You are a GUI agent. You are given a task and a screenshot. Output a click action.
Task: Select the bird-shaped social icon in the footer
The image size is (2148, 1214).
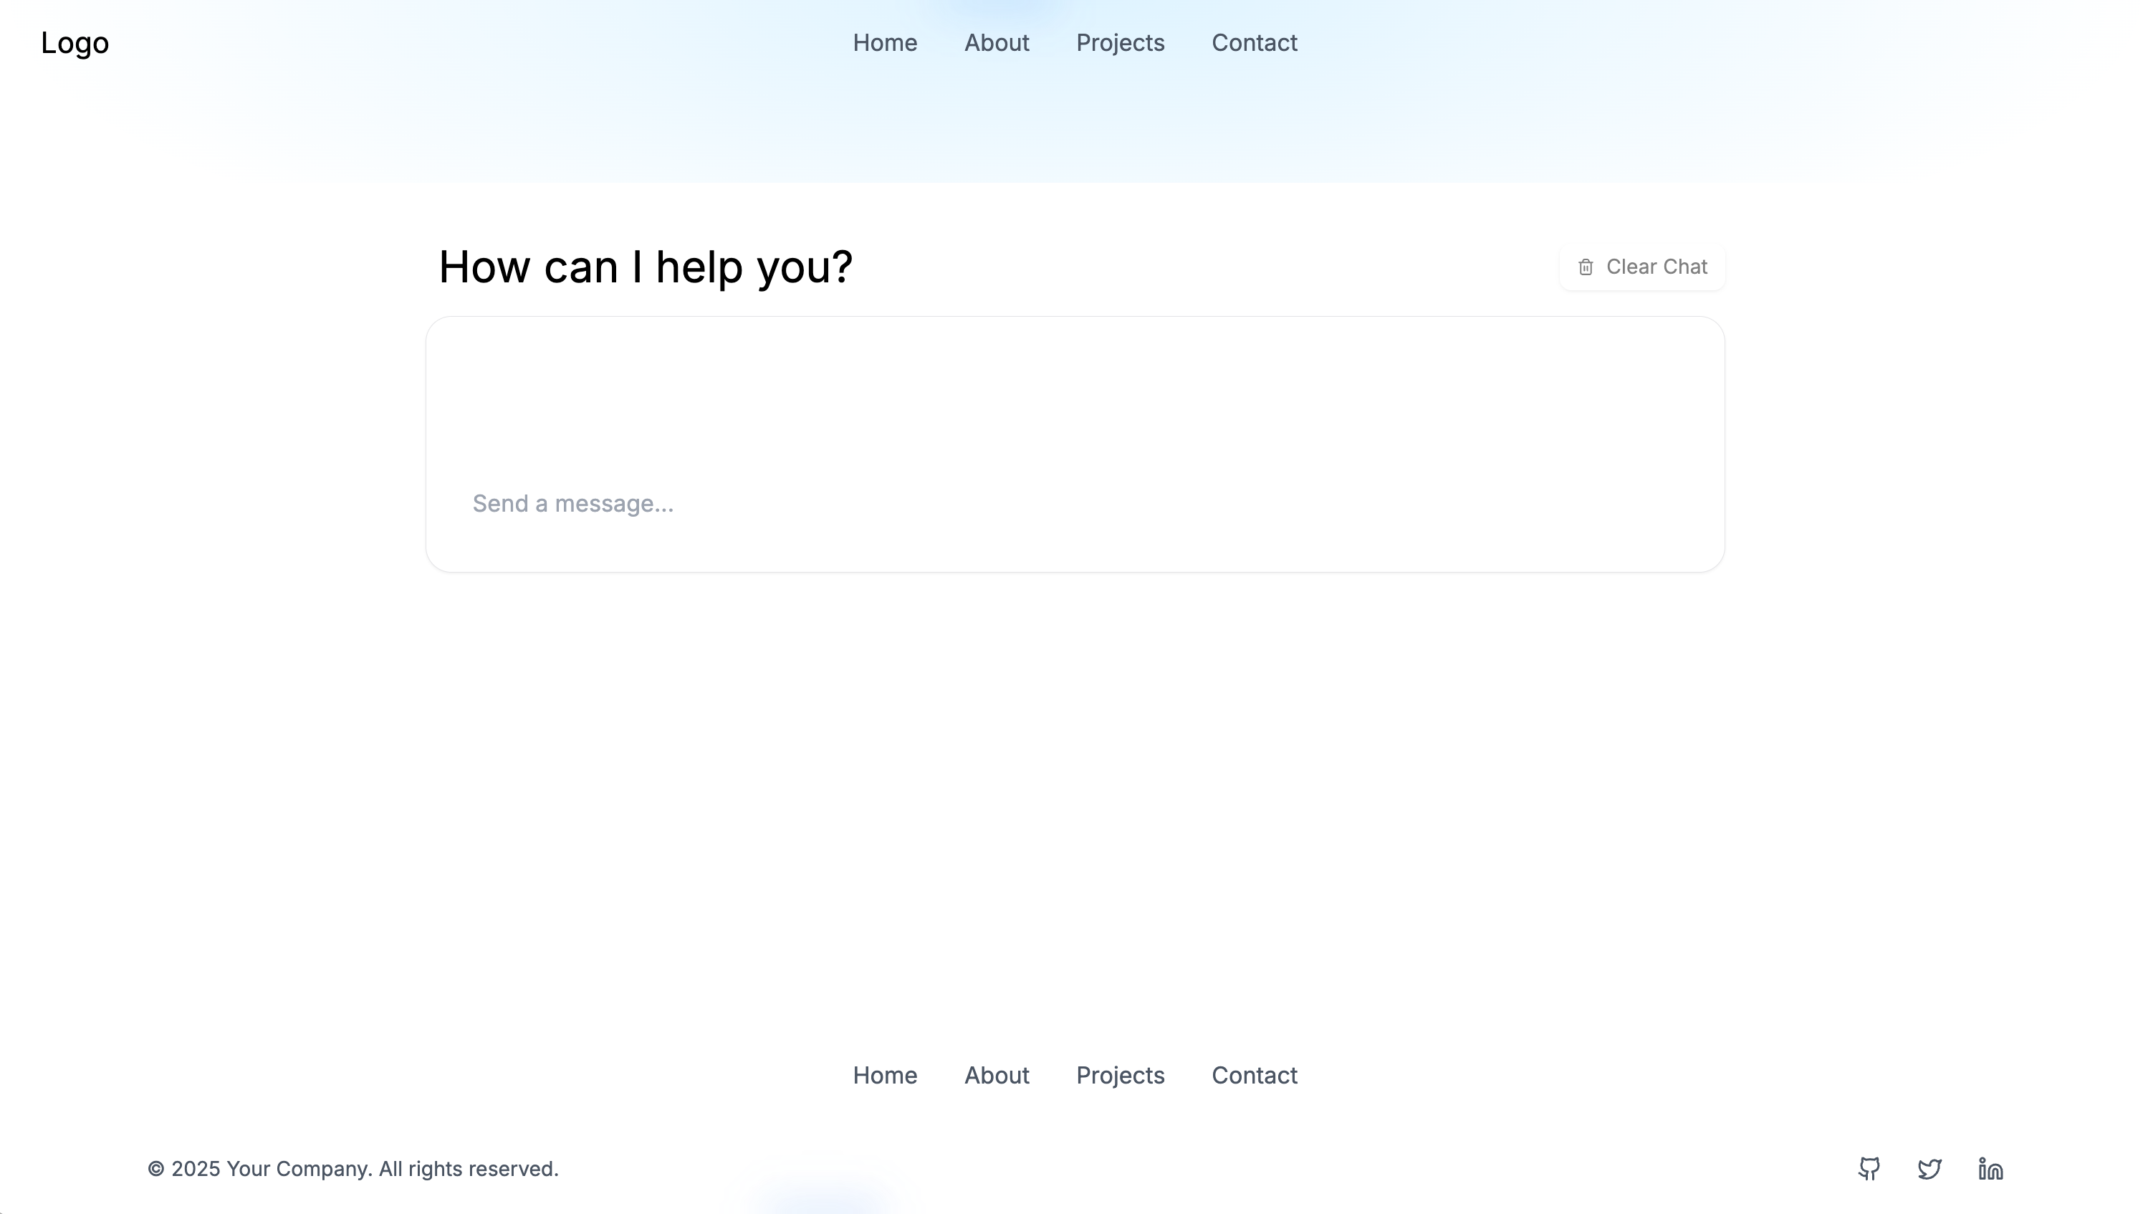coord(1929,1168)
